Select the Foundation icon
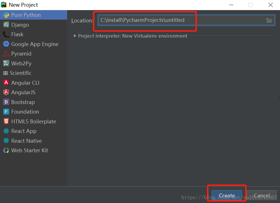Viewport: 280px width, 203px height. (6, 112)
